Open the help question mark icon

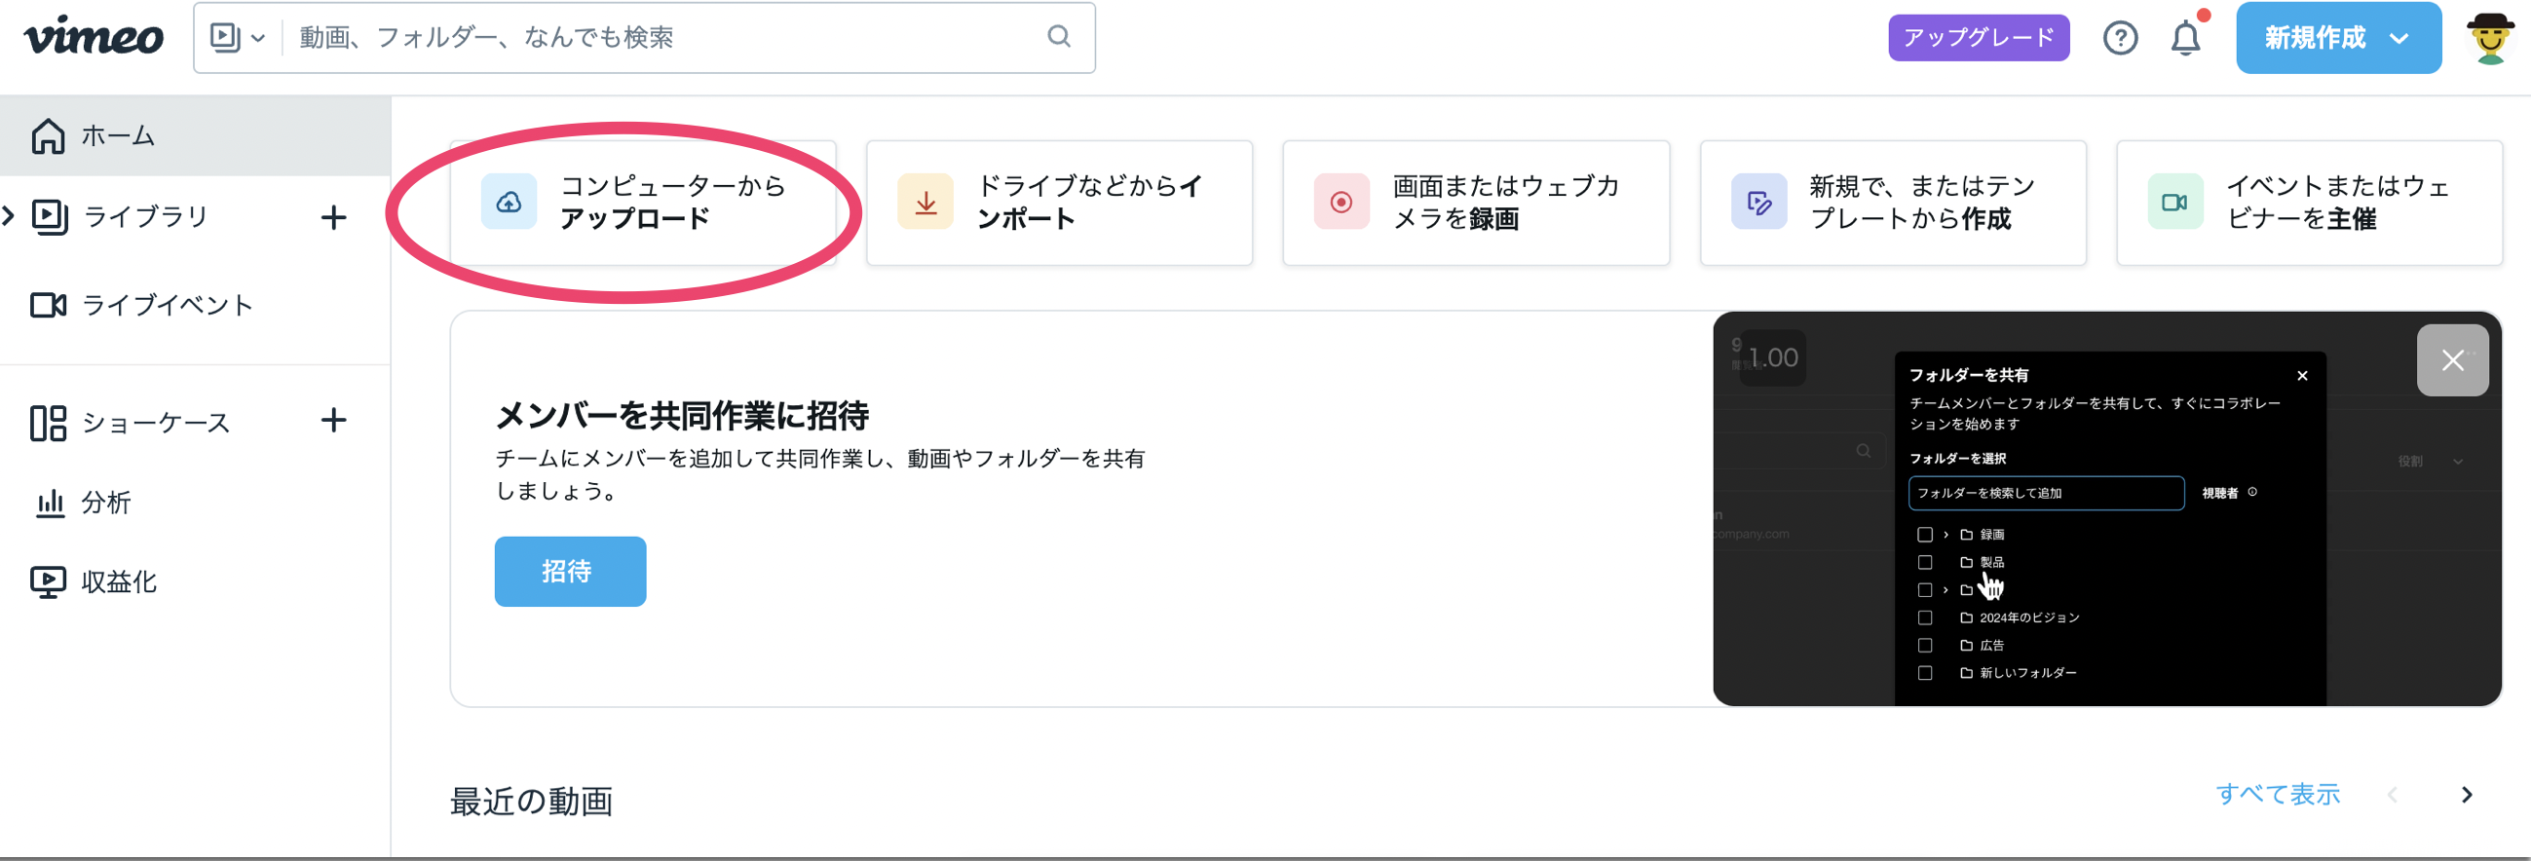tap(2119, 38)
